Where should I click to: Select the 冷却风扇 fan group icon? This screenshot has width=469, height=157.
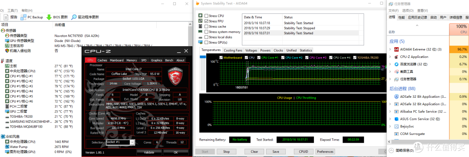(3, 137)
